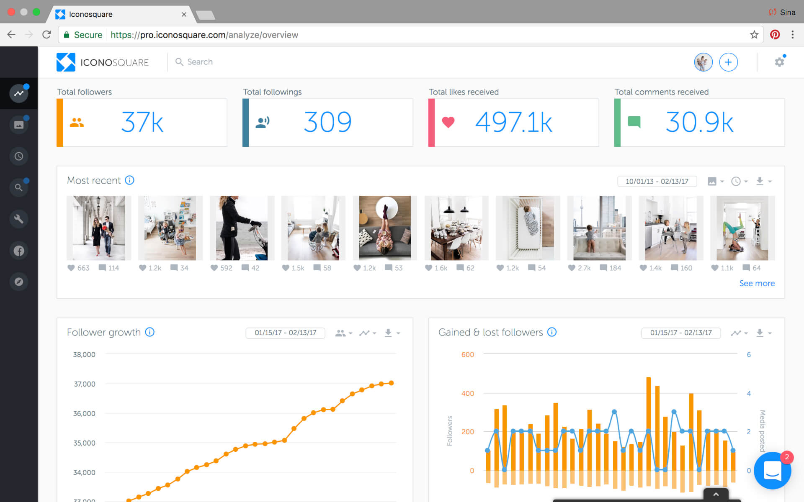804x502 pixels.
Task: Click the total followers people icon
Action: [x=77, y=123]
